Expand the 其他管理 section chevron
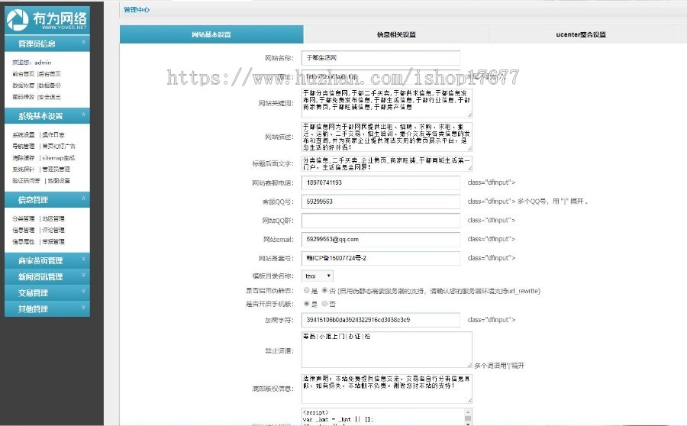Image resolution: width=687 pixels, height=426 pixels. (83, 308)
